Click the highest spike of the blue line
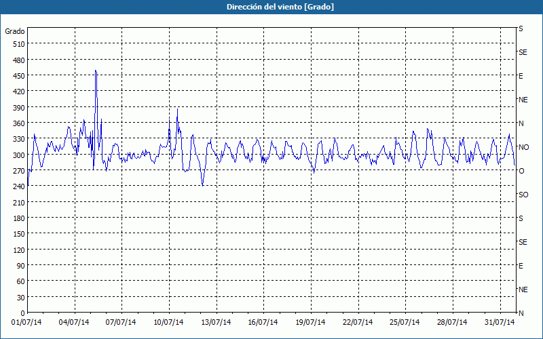The image size is (543, 339). [x=96, y=71]
